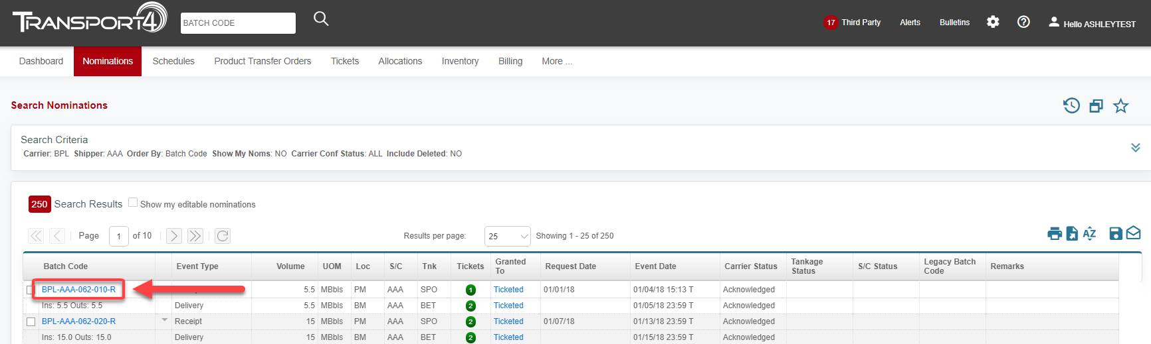Email results via envelope icon
1151x344 pixels.
tap(1134, 233)
